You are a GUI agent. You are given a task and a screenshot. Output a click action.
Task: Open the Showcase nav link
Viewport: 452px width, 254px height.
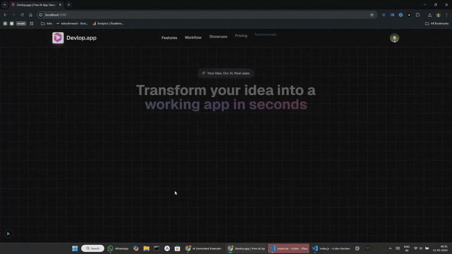coord(218,37)
